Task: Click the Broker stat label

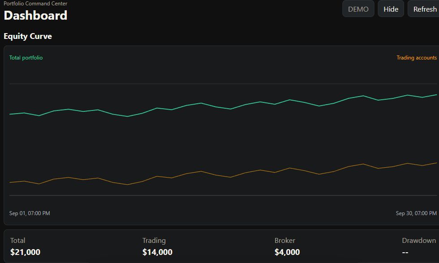Action: [x=285, y=240]
